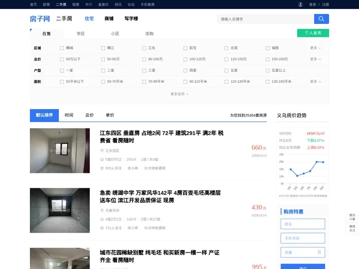Image resolution: width=359 pixels, height=269 pixels.
Task: Go to 论坛 in top navigation
Action: pyautogui.click(x=131, y=4)
